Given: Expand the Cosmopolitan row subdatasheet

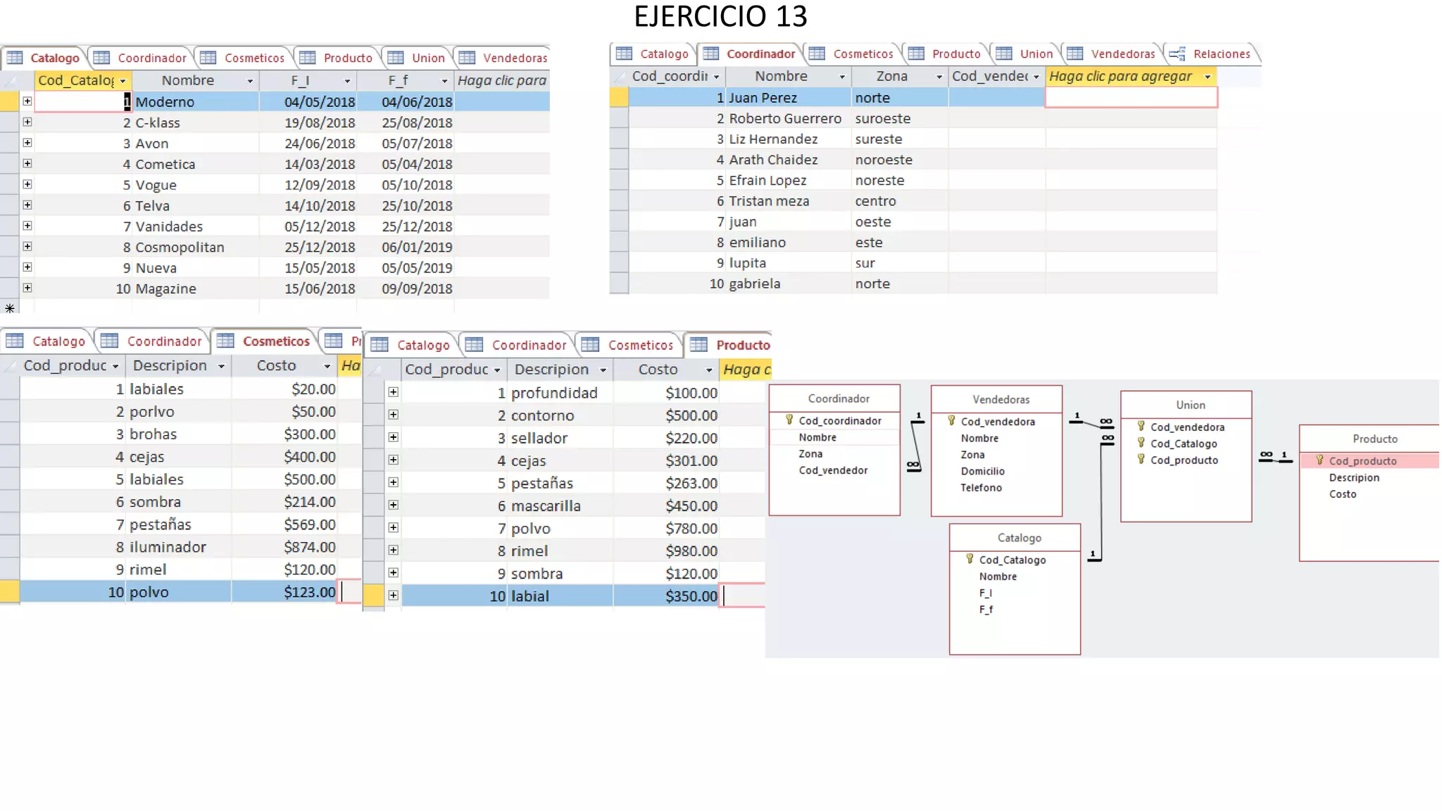Looking at the screenshot, I should tap(27, 246).
